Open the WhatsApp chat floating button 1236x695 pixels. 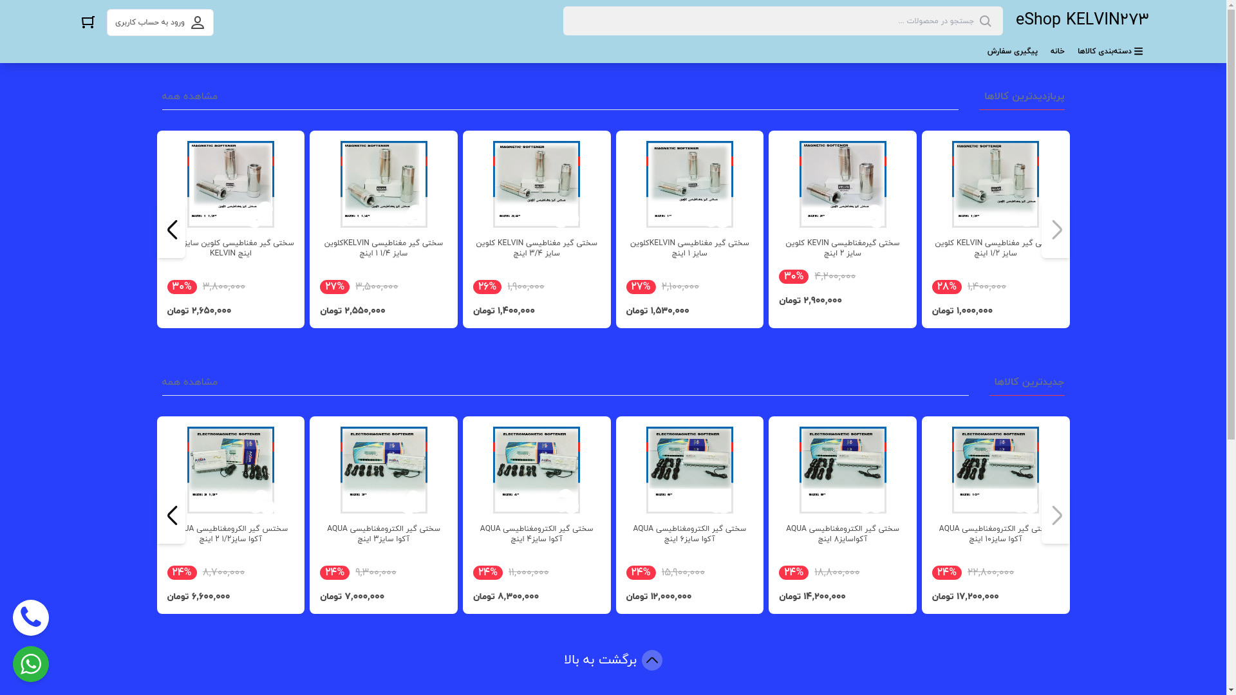click(x=31, y=664)
